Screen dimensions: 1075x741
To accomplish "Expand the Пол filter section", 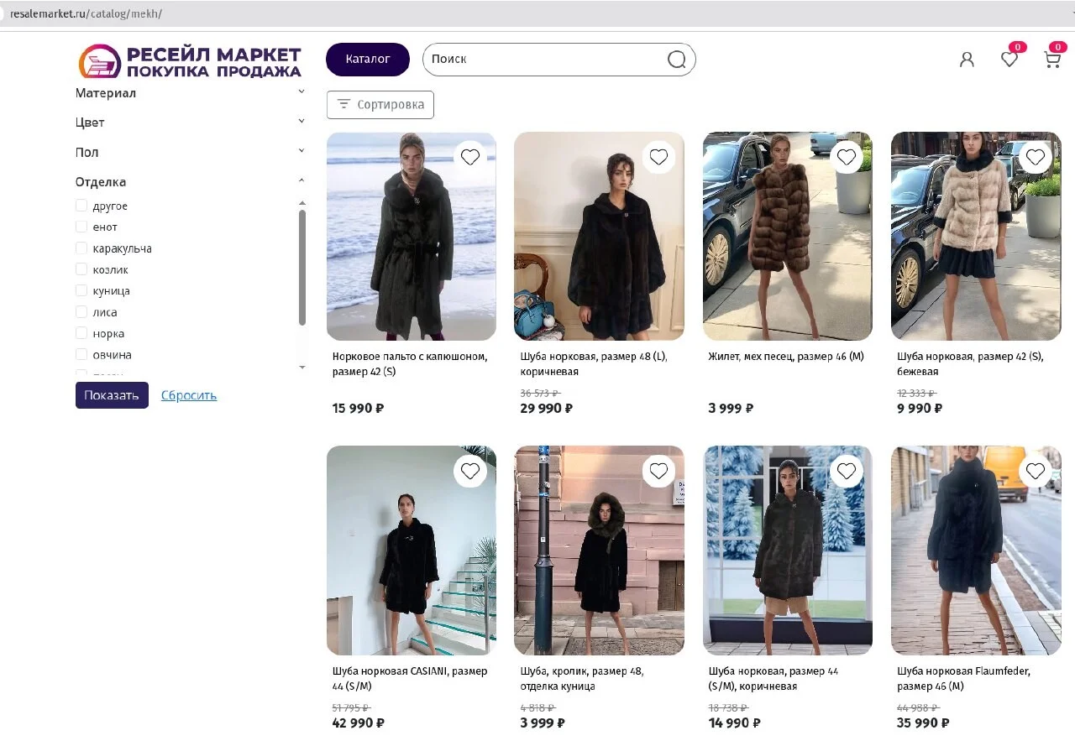I will pyautogui.click(x=191, y=152).
